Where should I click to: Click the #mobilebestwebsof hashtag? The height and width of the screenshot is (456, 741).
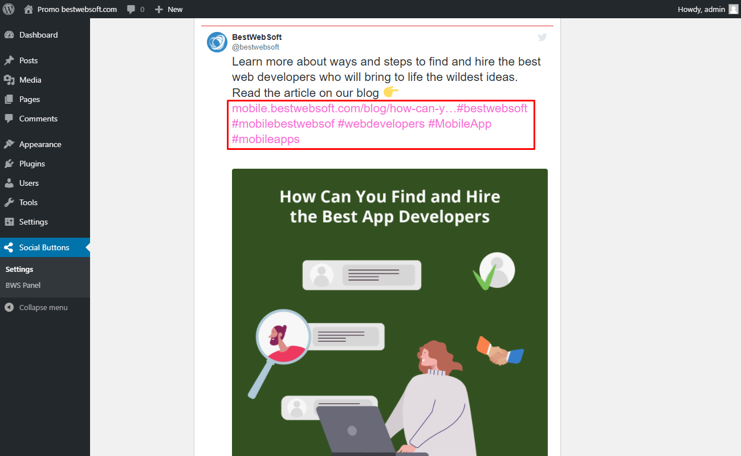(283, 124)
